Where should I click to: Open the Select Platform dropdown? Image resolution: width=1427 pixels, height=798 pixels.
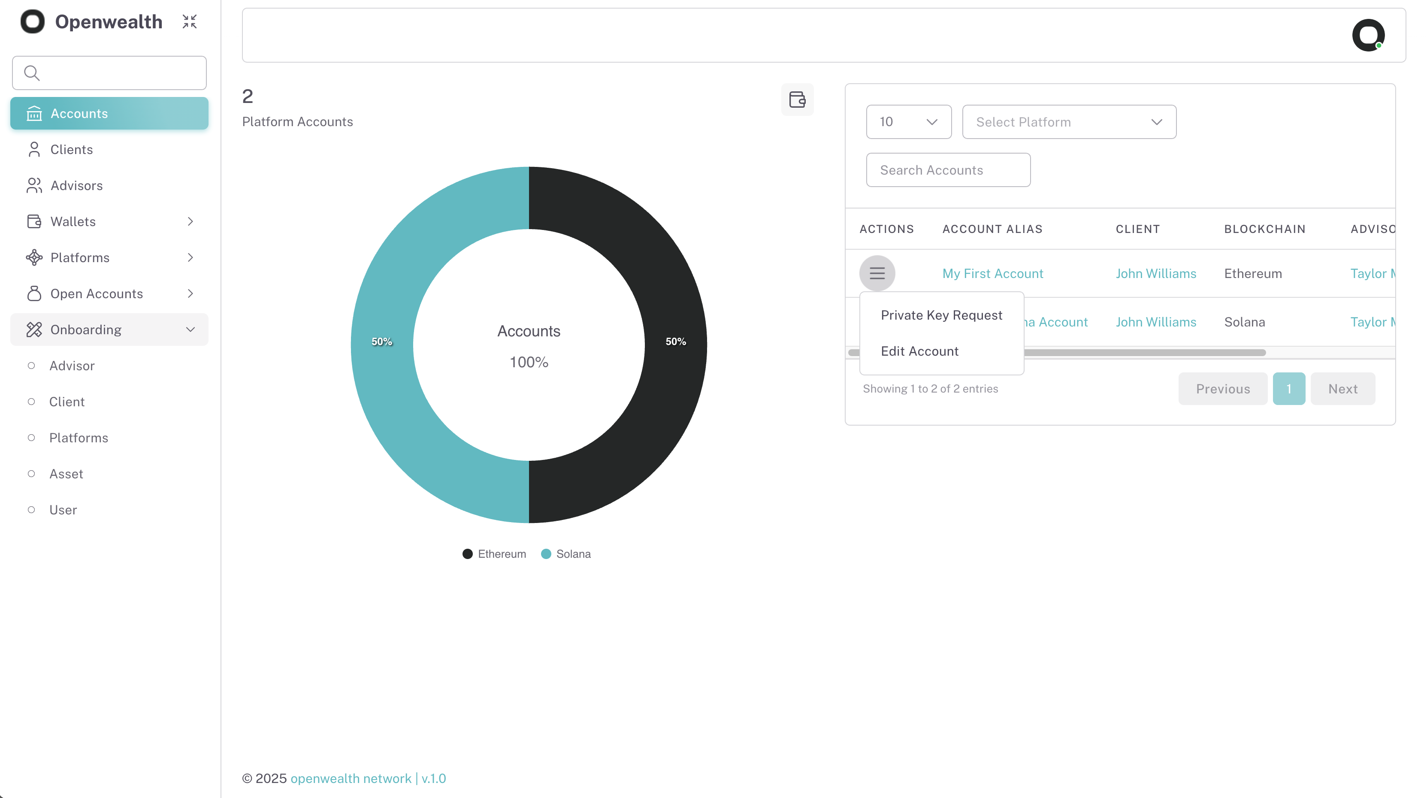click(1069, 122)
